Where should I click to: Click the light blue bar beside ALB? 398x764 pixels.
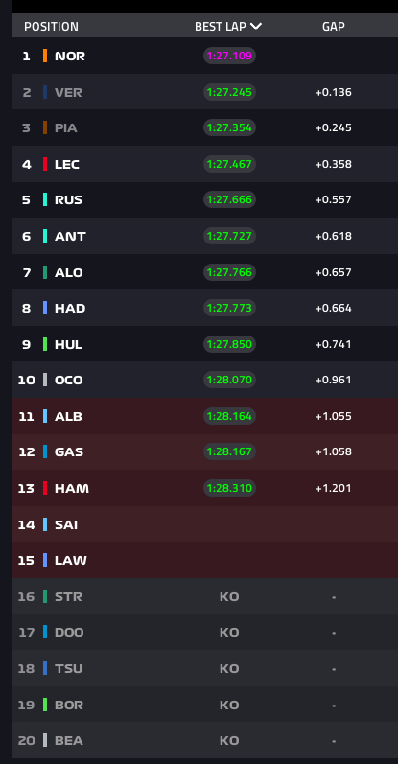(45, 416)
